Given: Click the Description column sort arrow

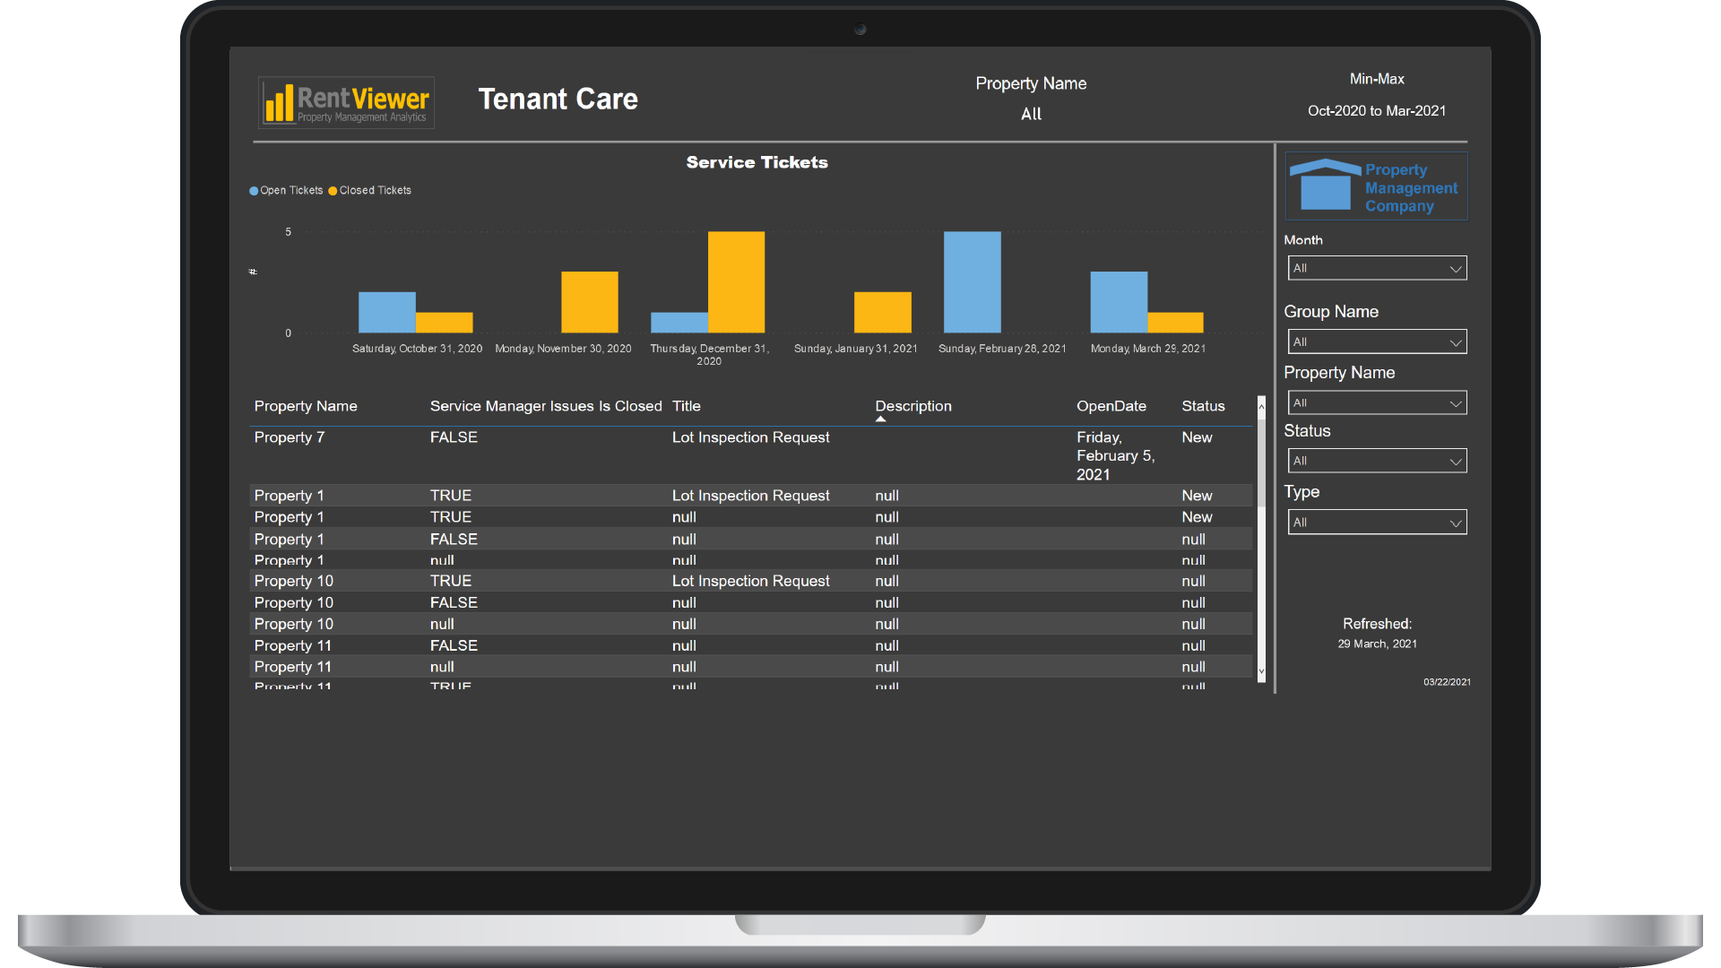Looking at the screenshot, I should coord(880,419).
